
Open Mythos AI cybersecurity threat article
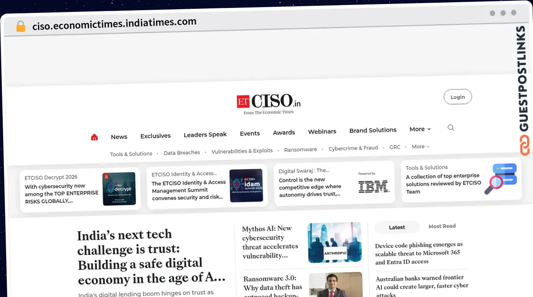coord(270,242)
